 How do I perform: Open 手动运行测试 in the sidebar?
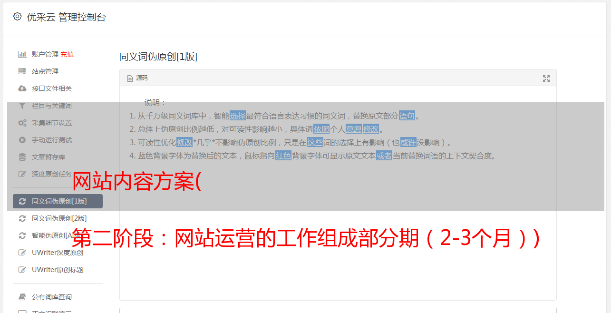pos(58,140)
